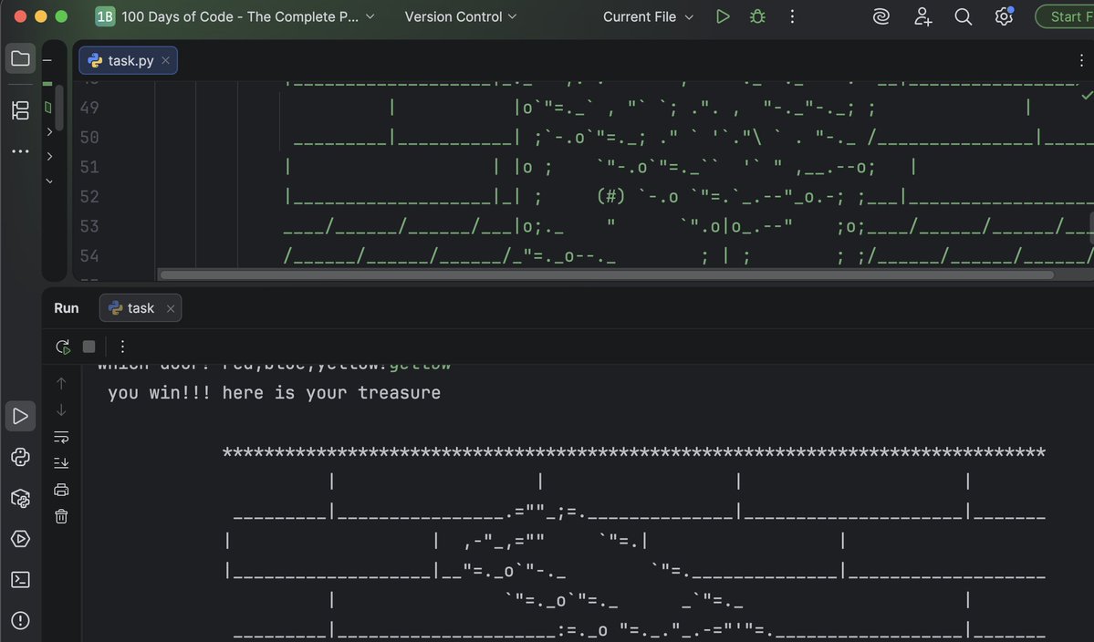Debug the current file with bug icon

757,16
